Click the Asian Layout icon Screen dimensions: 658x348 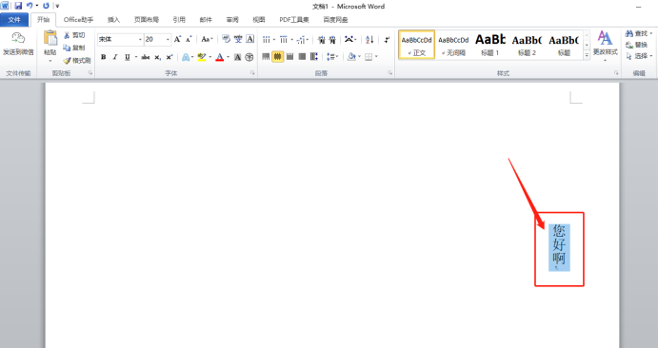pyautogui.click(x=349, y=39)
